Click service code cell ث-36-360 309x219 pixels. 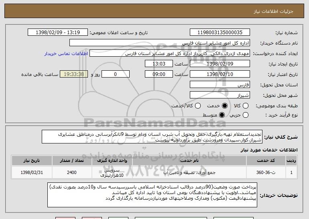pyautogui.click(x=266, y=172)
